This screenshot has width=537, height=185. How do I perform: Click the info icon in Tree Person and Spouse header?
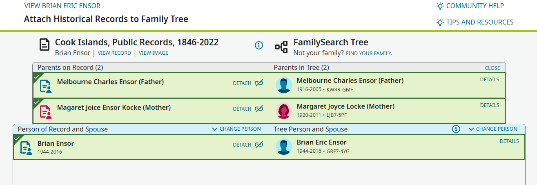pos(456,129)
